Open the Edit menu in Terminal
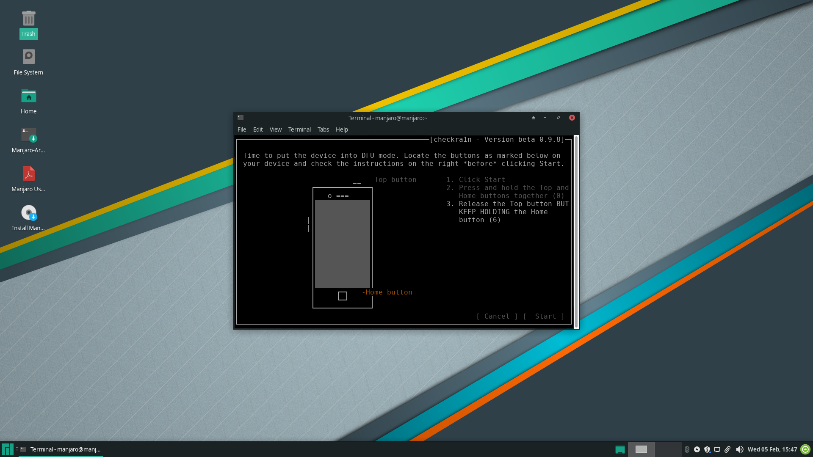The height and width of the screenshot is (457, 813). coord(258,129)
